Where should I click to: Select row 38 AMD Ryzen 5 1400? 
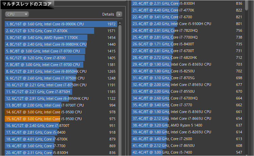pos(188,126)
